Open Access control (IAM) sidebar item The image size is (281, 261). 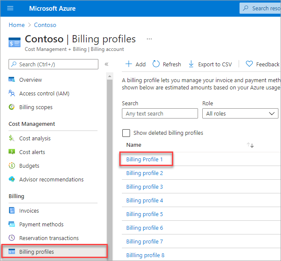point(44,93)
